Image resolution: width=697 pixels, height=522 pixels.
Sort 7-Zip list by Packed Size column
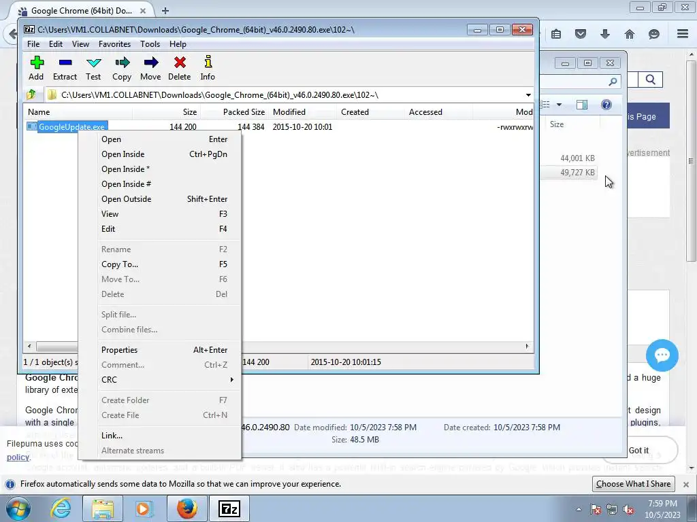(234, 112)
